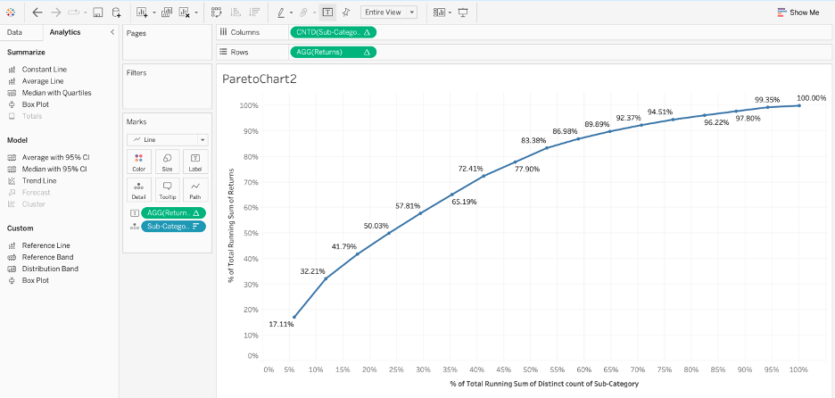The width and height of the screenshot is (835, 398).
Task: Click the Redo forward arrow
Action: pyautogui.click(x=56, y=12)
